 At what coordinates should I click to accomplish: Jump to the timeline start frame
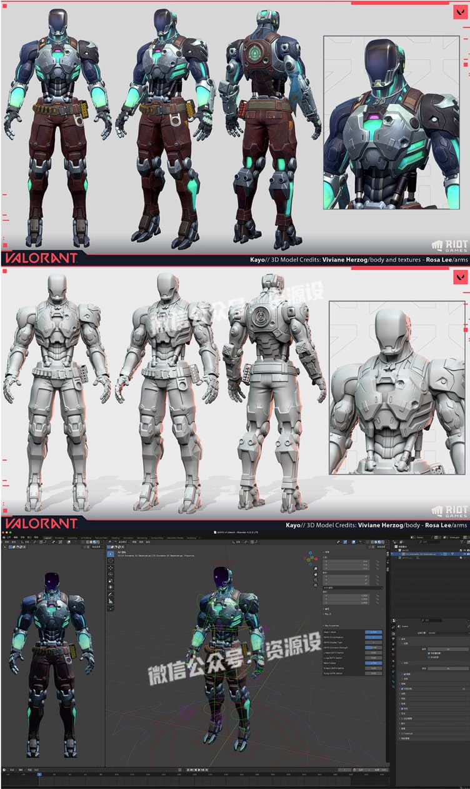pos(188,769)
